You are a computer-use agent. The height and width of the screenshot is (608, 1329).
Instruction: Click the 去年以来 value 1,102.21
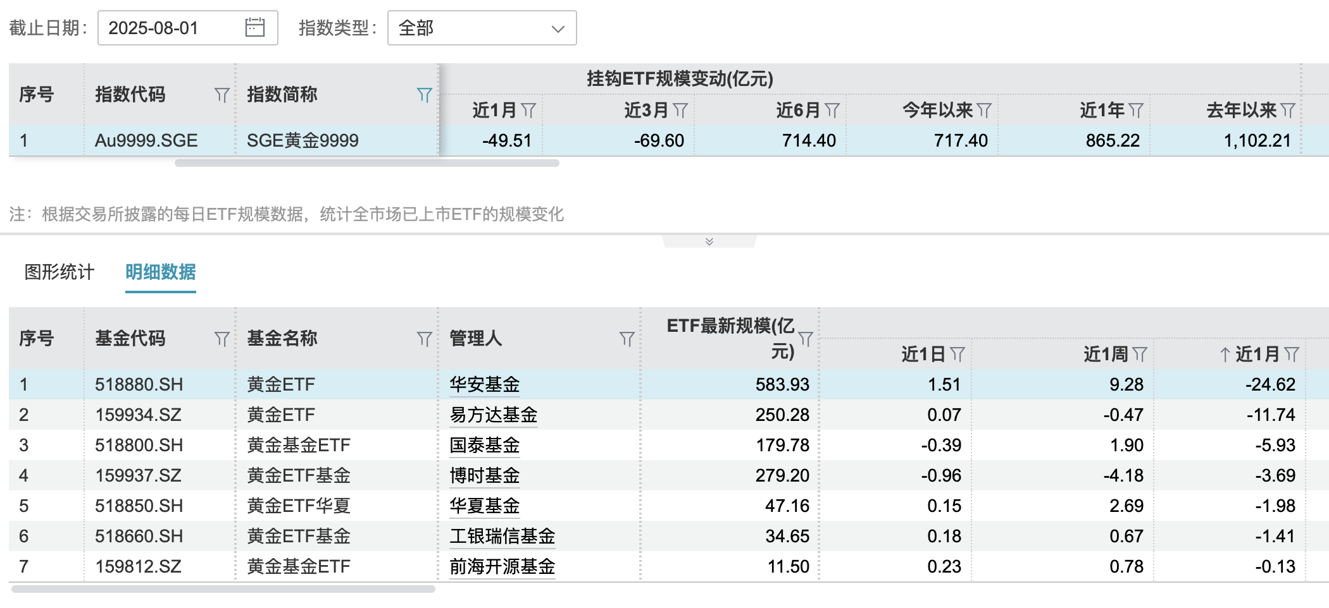(1257, 140)
